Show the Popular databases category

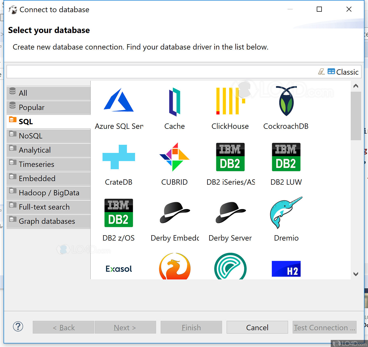[48, 107]
